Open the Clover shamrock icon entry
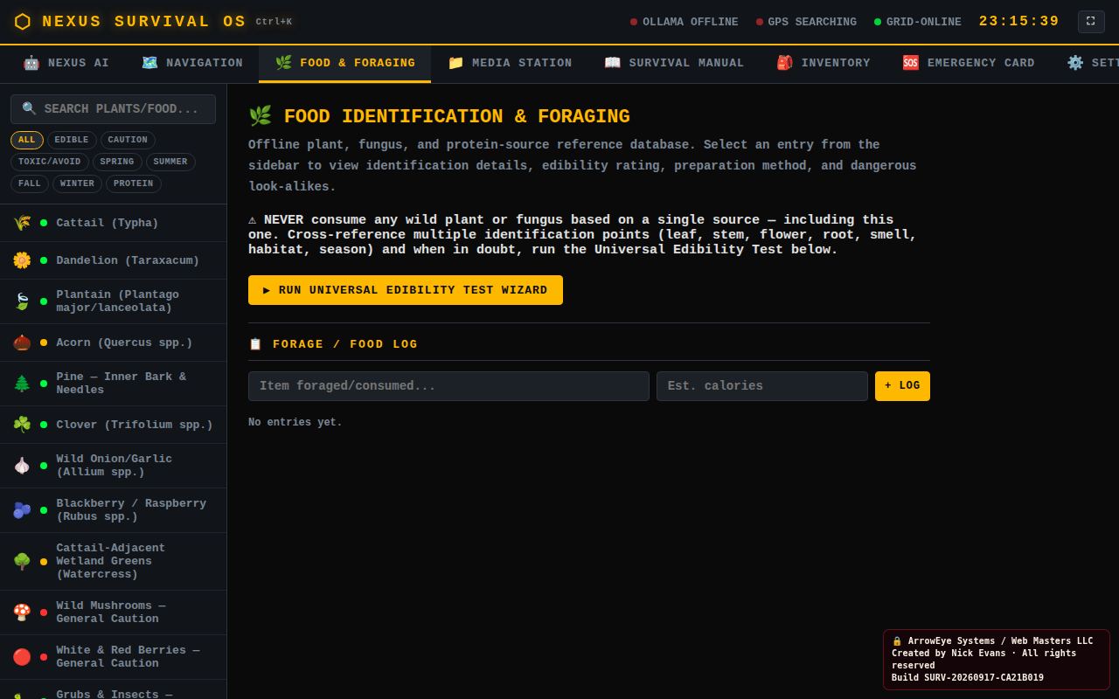 click(x=22, y=425)
